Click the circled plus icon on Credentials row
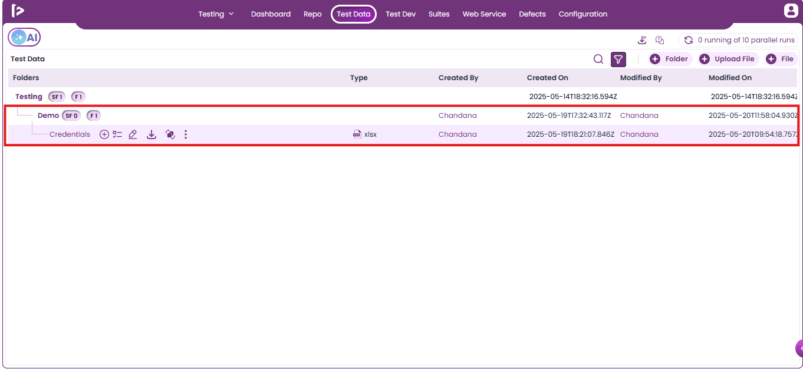Viewport: 803px width, 369px height. (104, 134)
